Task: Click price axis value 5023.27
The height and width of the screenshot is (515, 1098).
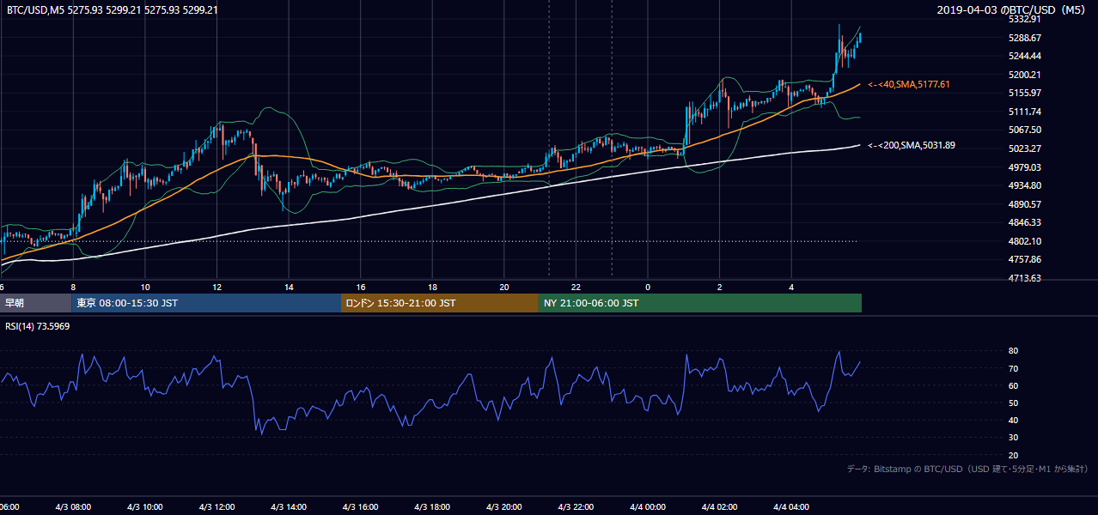Action: [x=1025, y=148]
